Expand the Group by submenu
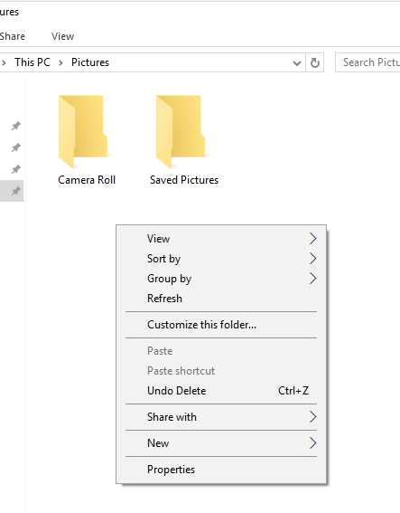This screenshot has width=400, height=513. point(221,279)
